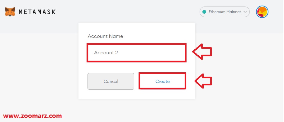Click the Create button
This screenshot has height=122, width=284.
(163, 81)
